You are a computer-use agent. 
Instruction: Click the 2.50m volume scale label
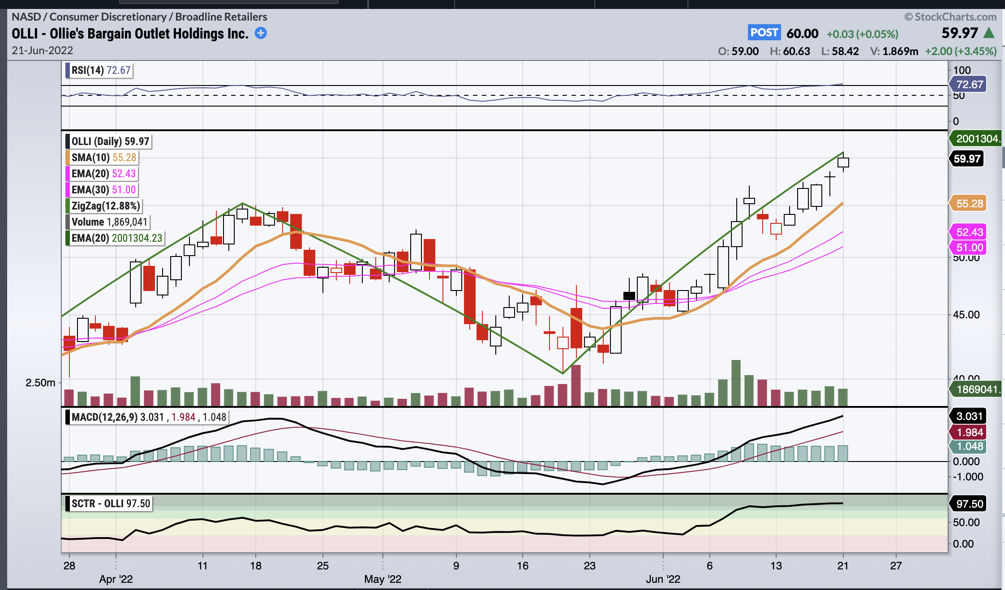(x=40, y=383)
